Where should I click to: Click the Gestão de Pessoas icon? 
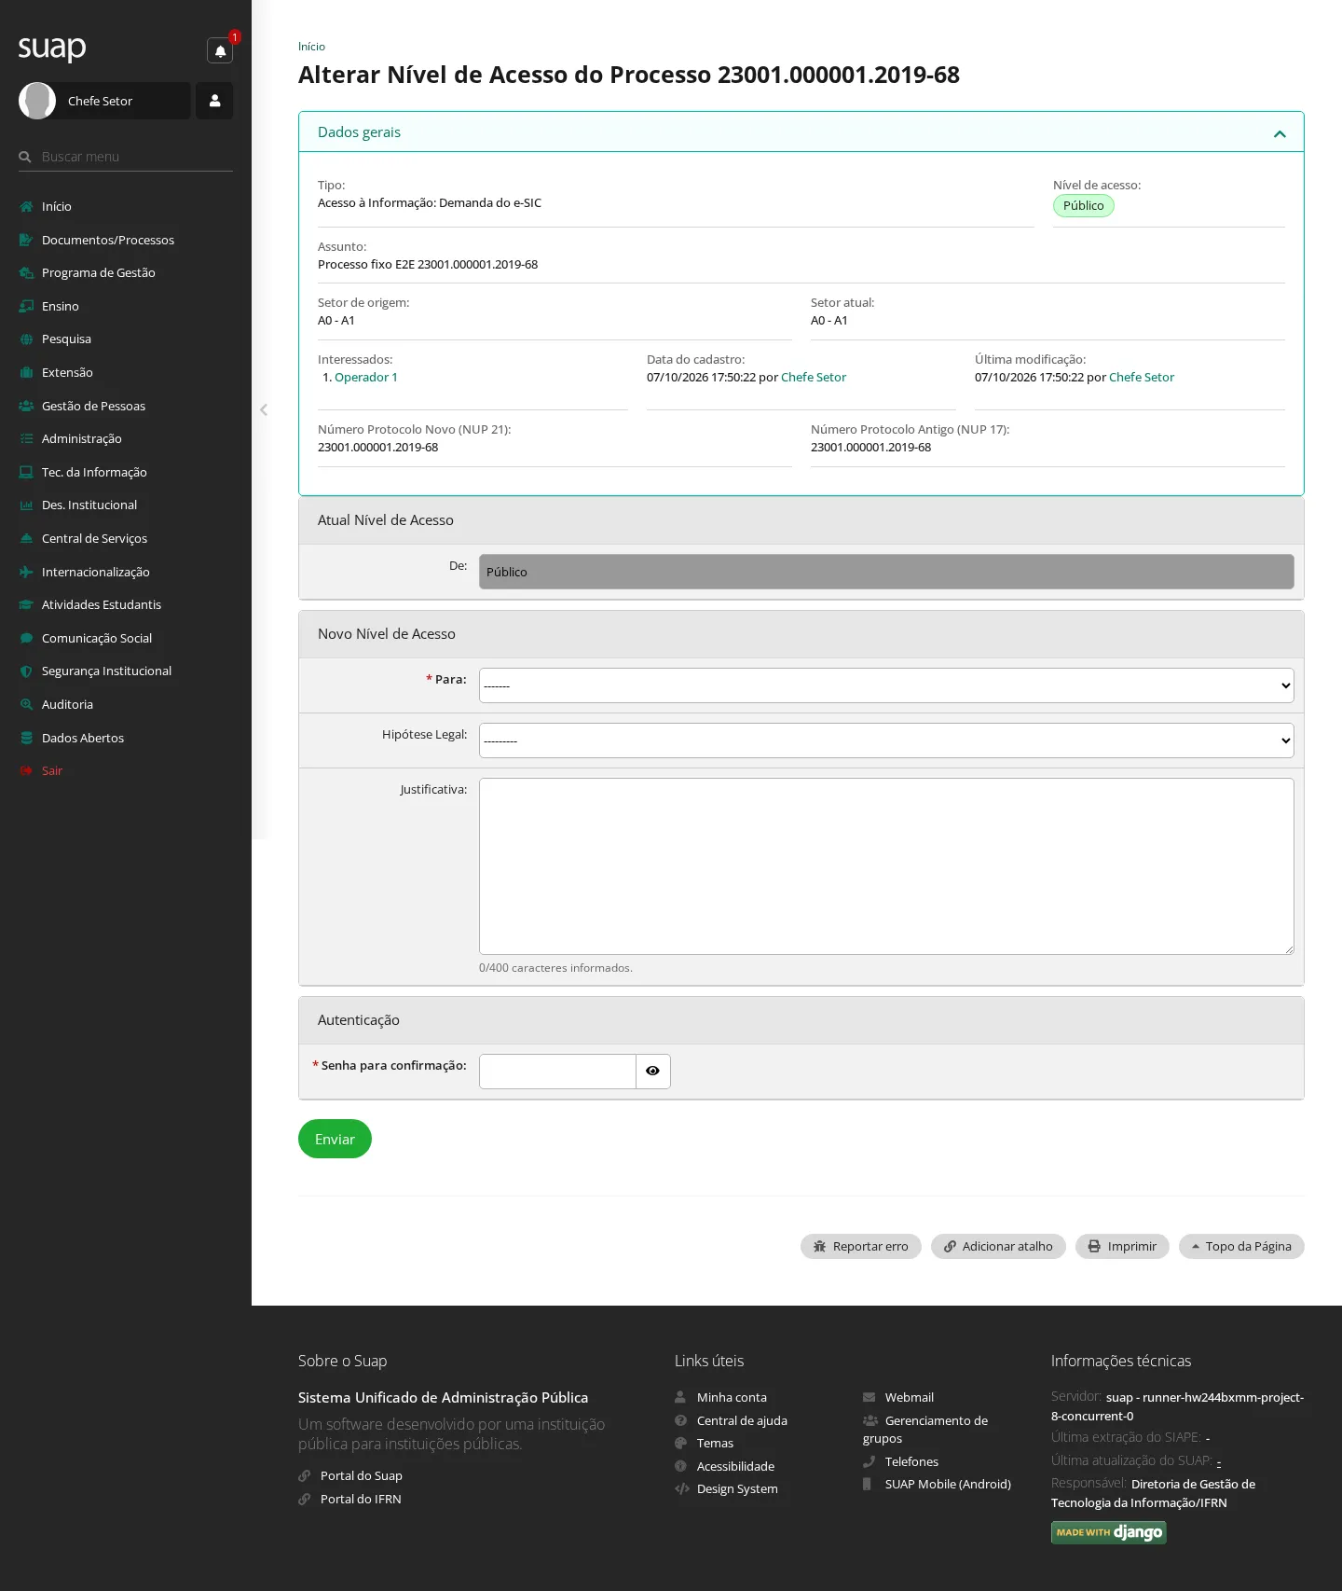coord(26,406)
